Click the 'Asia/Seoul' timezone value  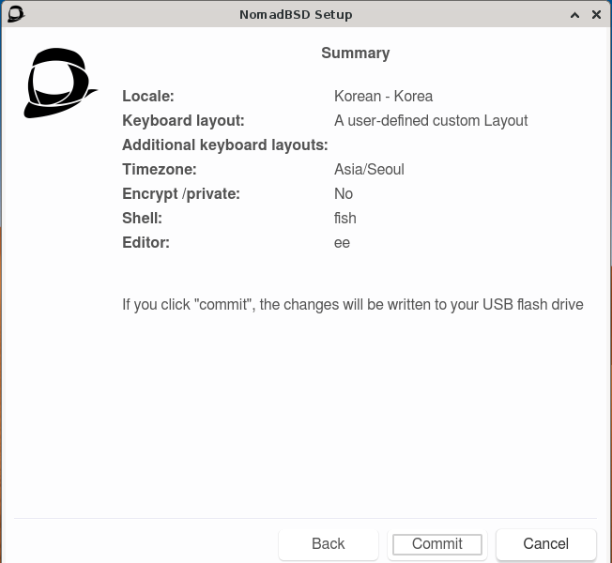tap(369, 169)
